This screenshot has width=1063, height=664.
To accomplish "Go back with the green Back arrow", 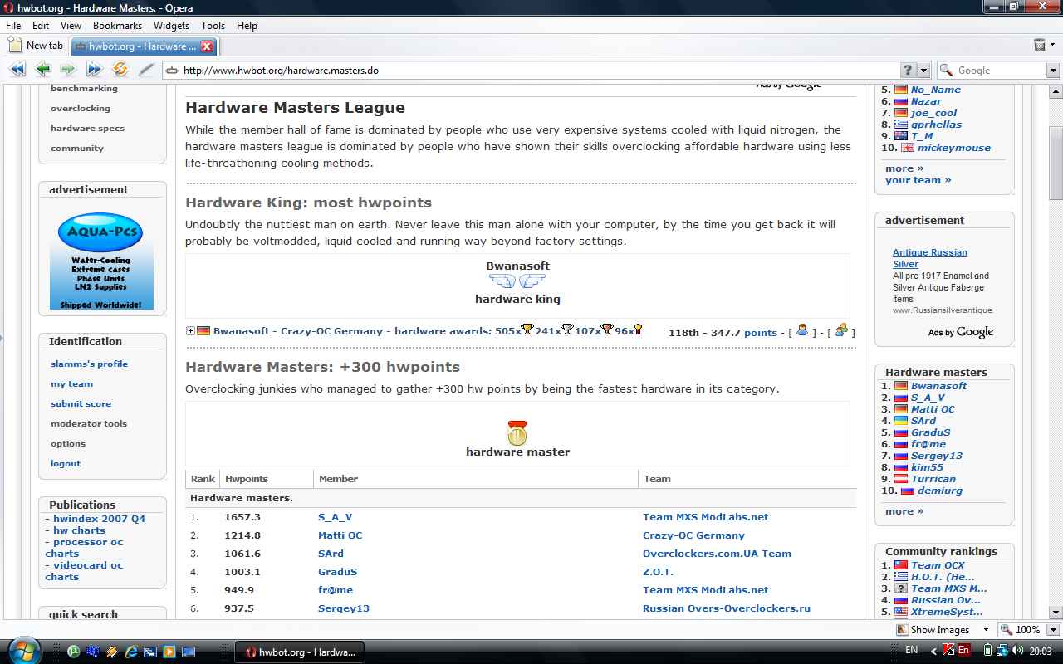I will point(43,70).
